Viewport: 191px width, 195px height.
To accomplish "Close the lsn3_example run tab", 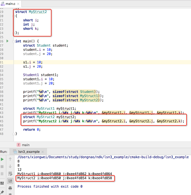I will point(43,152).
